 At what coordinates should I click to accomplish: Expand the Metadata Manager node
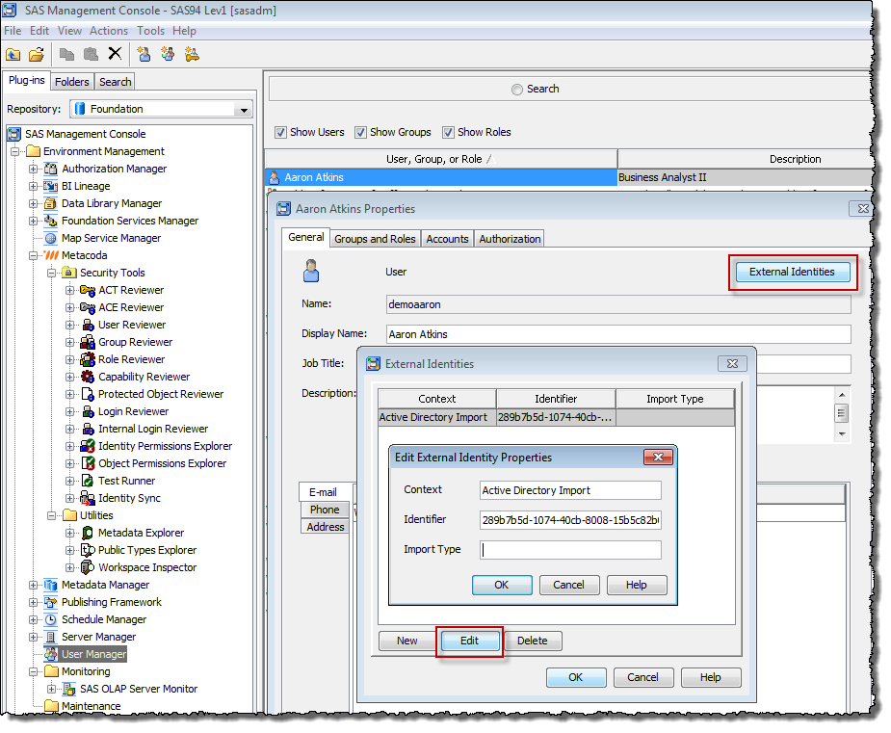pos(34,585)
